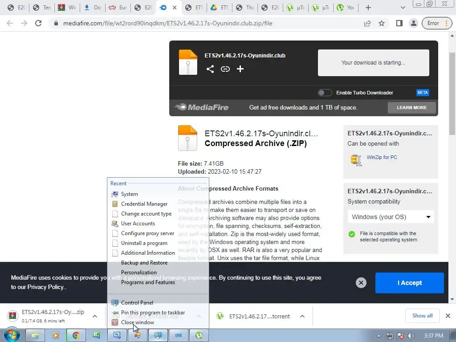Switch to the Tha tab
This screenshot has height=342, width=456.
click(245, 8)
